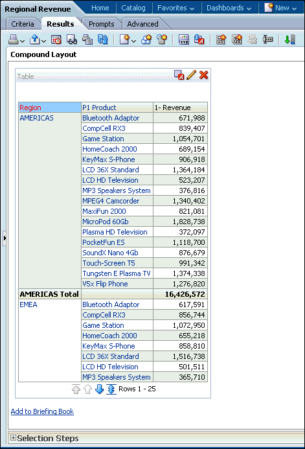Click the Refresh results icon
The width and height of the screenshot is (305, 449).
click(x=102, y=40)
